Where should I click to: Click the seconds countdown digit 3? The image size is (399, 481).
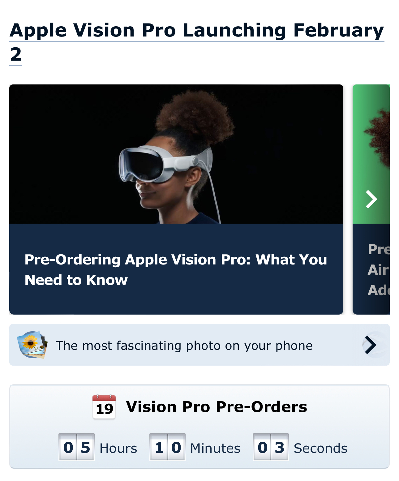[x=280, y=447]
